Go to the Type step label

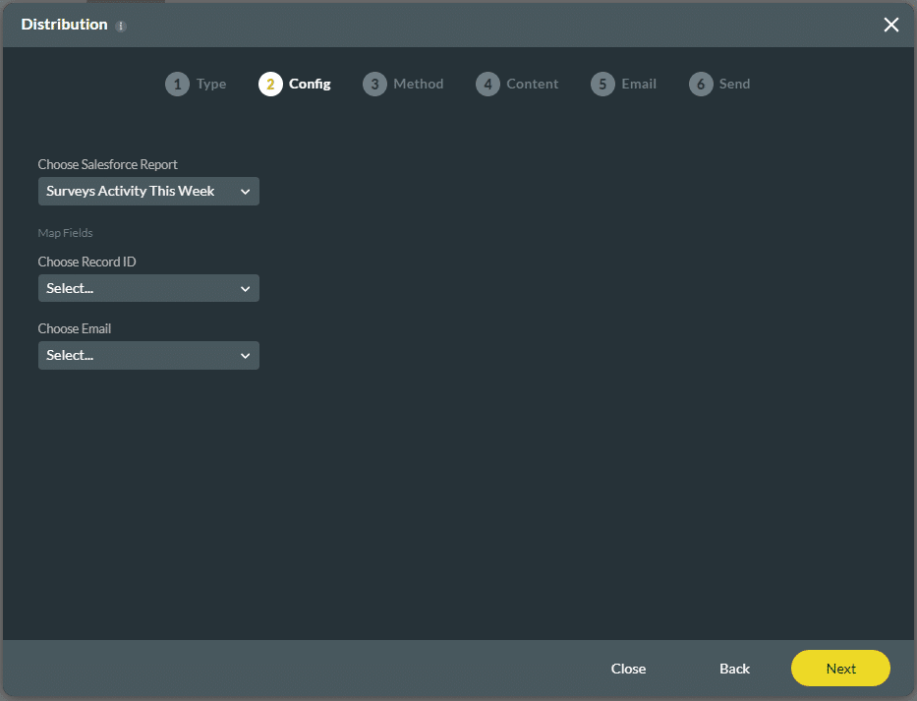[211, 85]
